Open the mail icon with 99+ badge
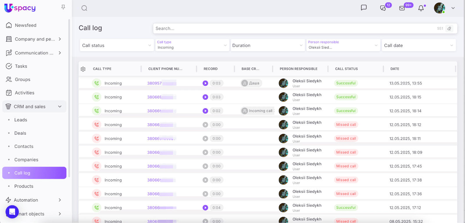Screen dimensions: 465x223 tap(402, 8)
